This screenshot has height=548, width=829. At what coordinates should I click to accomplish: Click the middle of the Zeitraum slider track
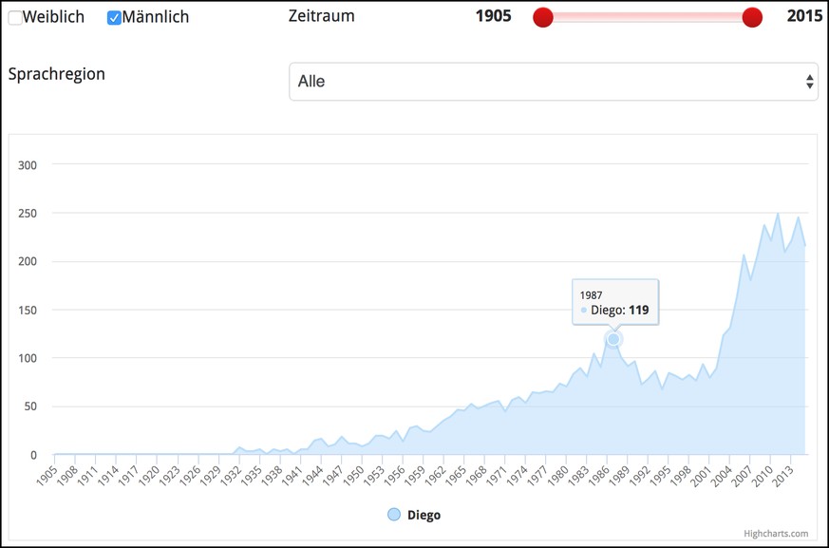(647, 17)
